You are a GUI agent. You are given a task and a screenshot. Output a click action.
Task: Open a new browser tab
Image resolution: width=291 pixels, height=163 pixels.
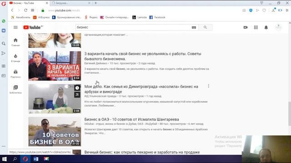pyautogui.click(x=96, y=3)
